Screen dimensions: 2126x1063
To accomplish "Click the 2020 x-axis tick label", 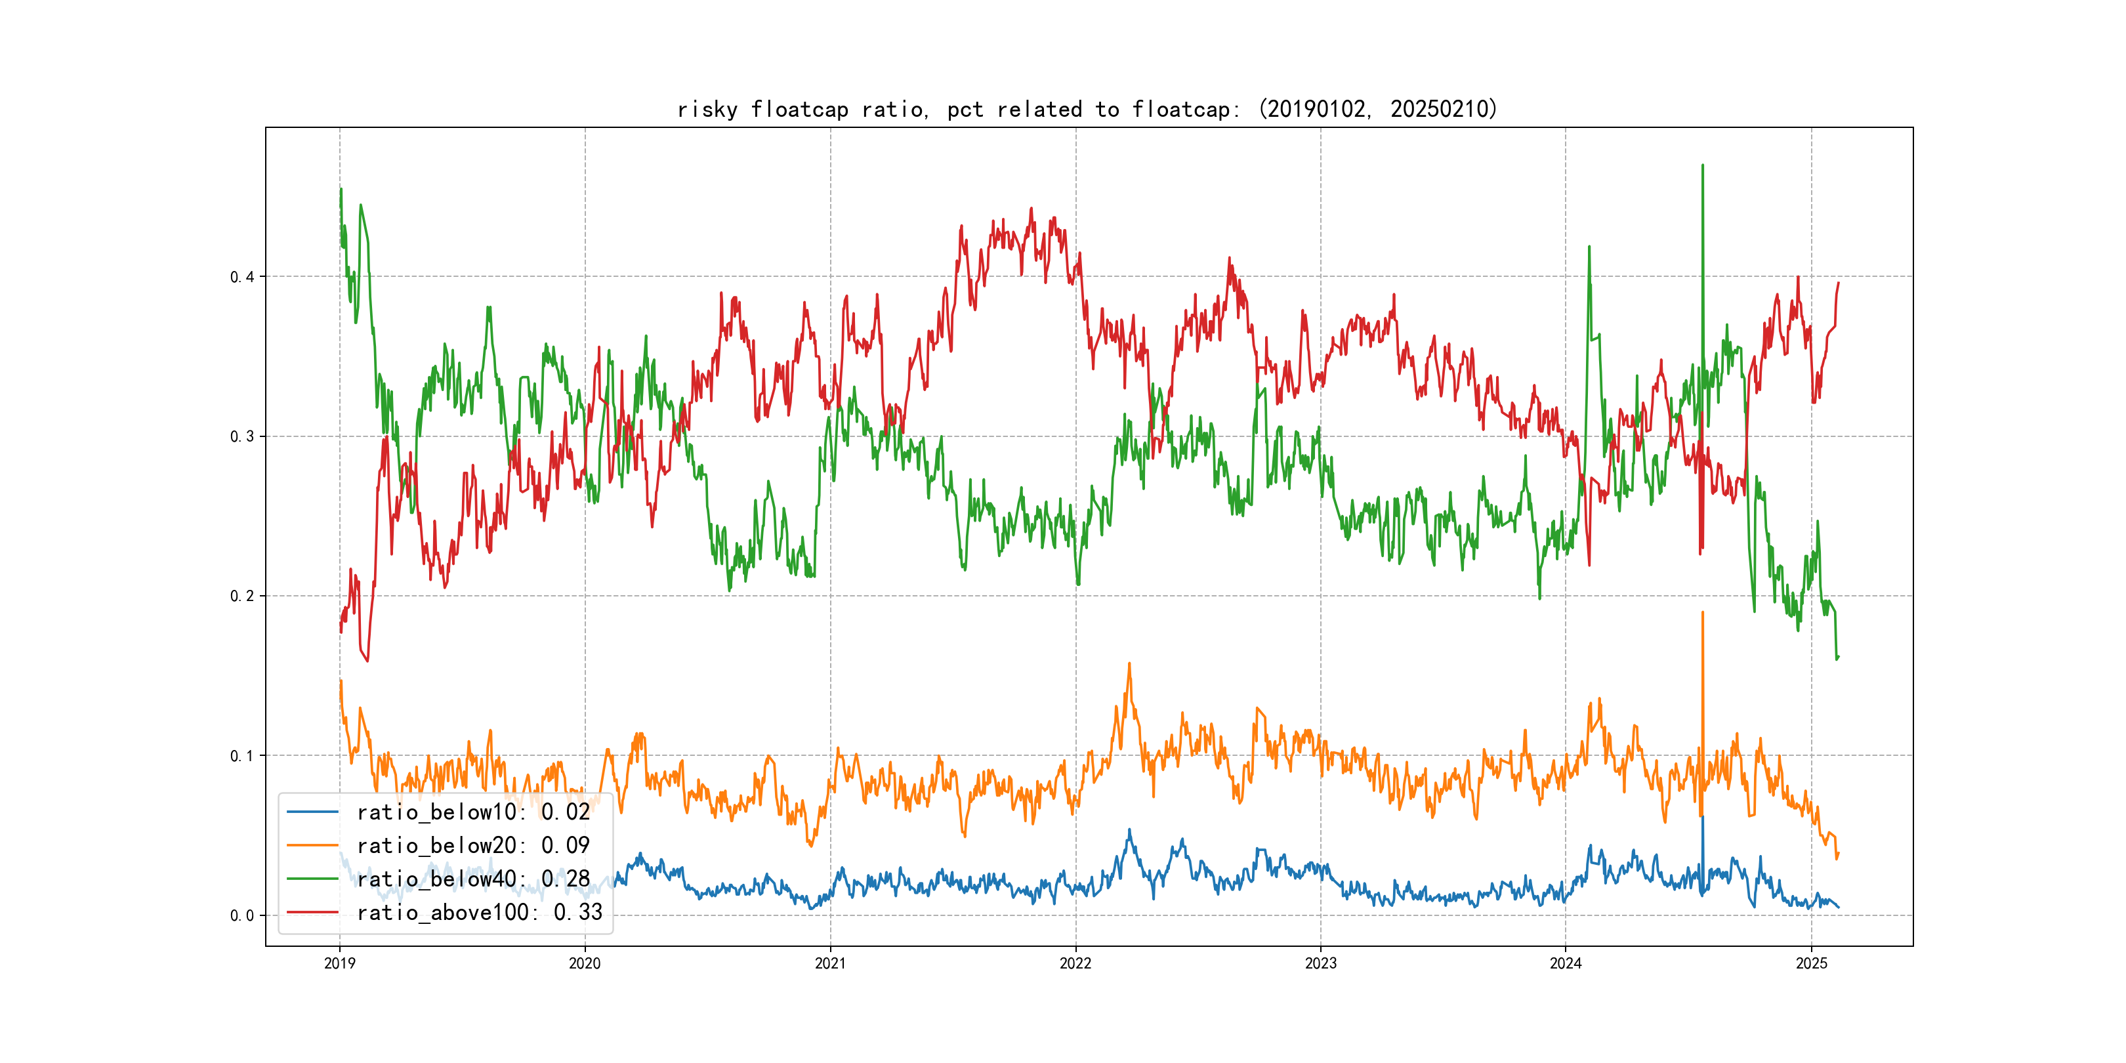I will [x=584, y=963].
